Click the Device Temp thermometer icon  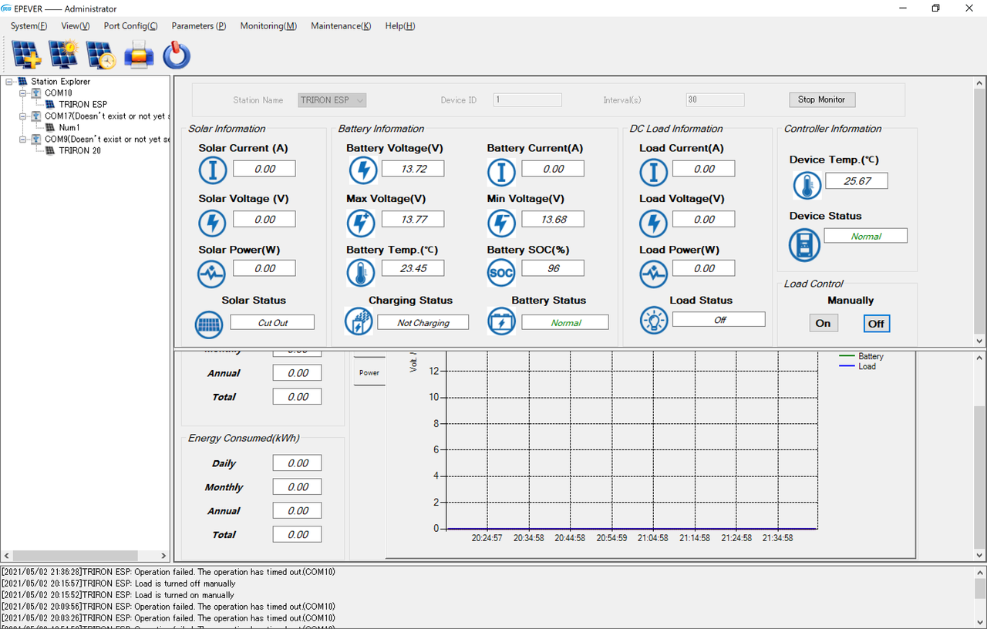tap(807, 185)
